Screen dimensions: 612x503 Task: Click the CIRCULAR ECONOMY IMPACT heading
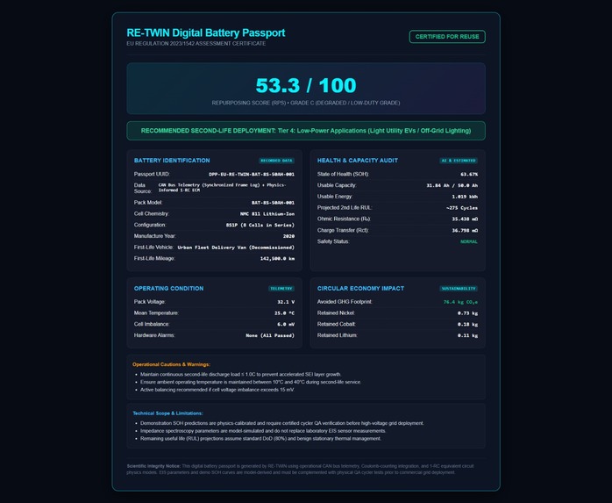pos(360,289)
